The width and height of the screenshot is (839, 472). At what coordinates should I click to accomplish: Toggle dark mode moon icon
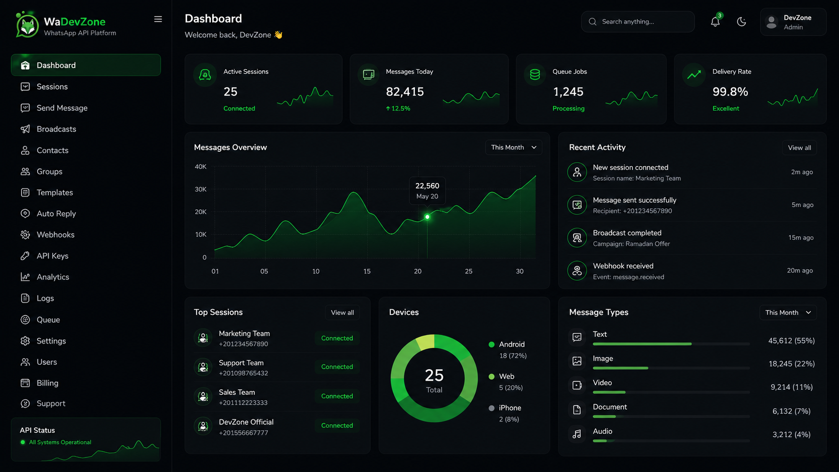click(741, 22)
